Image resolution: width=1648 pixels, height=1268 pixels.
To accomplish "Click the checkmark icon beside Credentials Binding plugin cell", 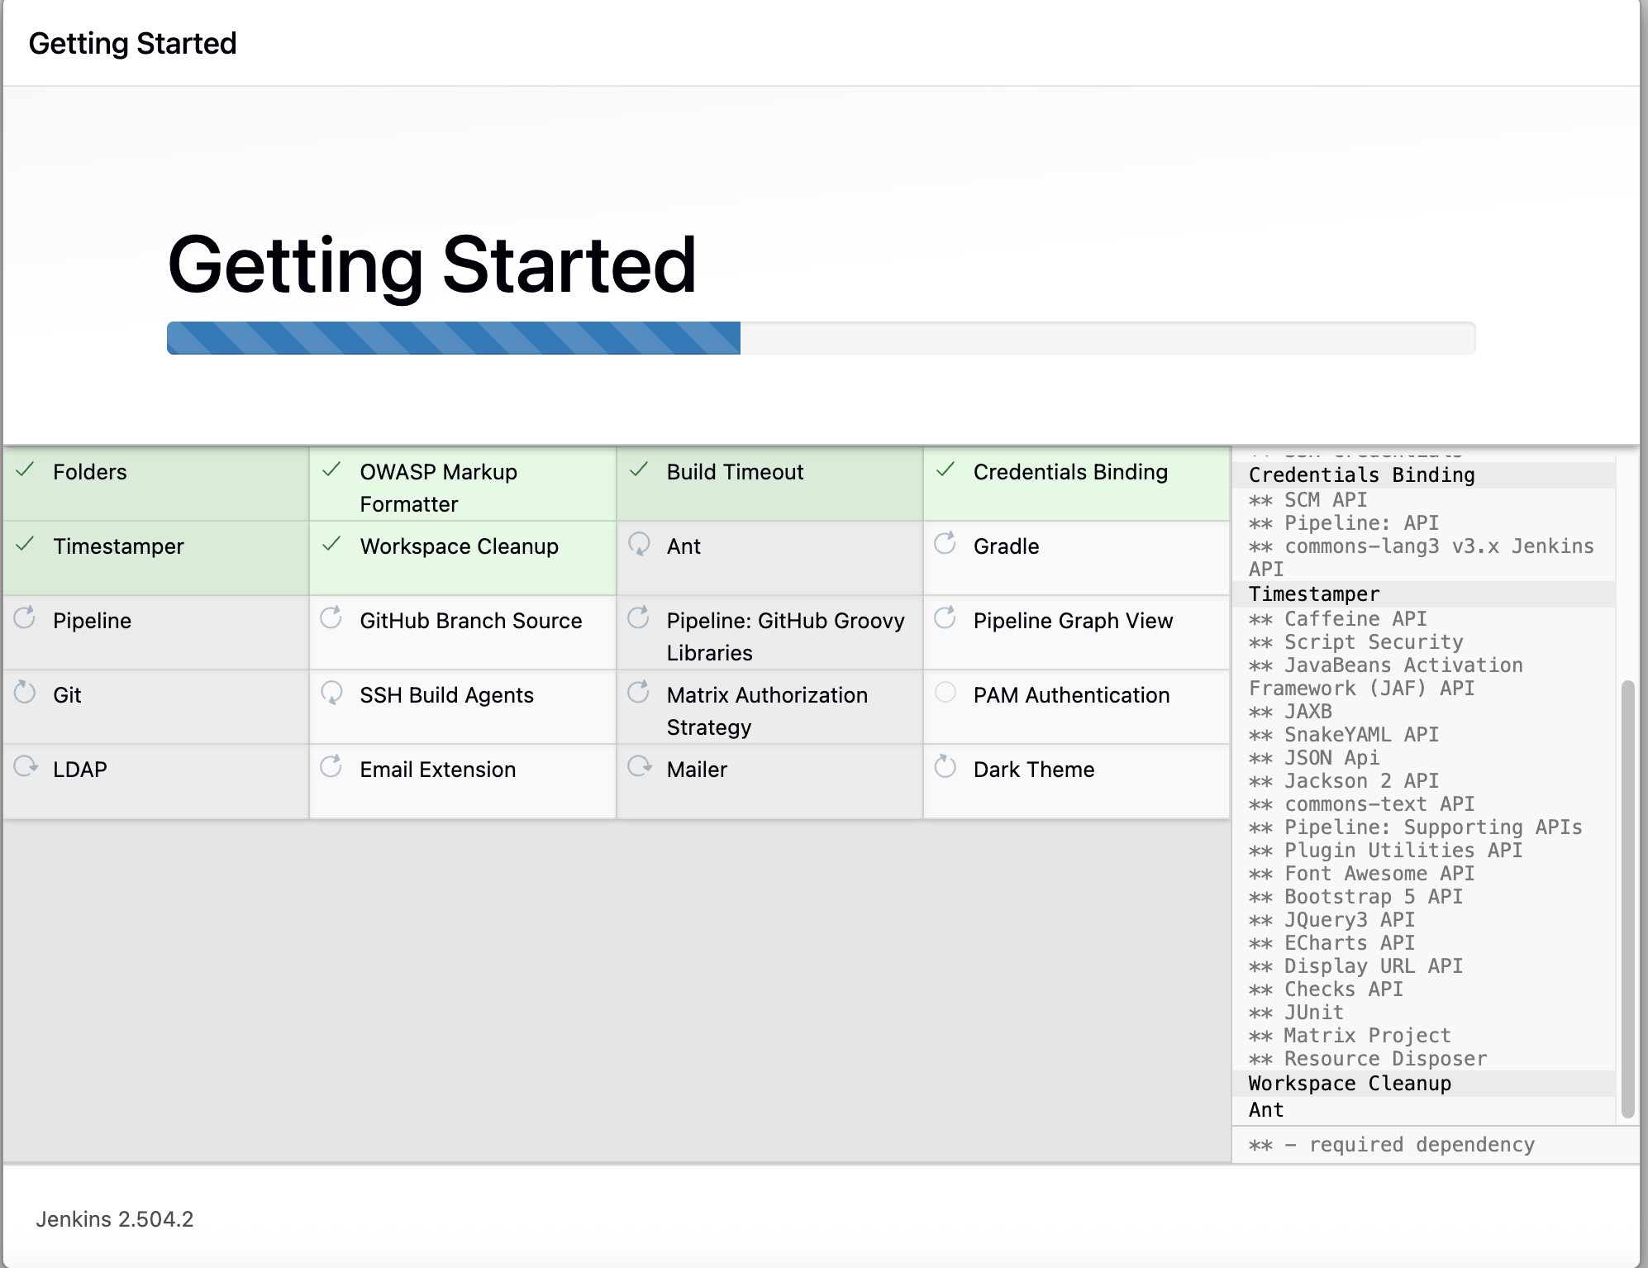I will pos(945,470).
